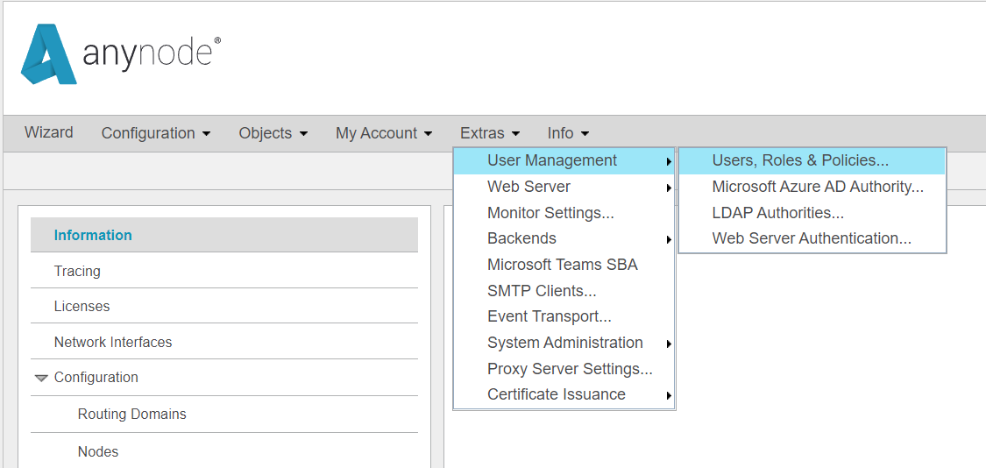Select Information in the sidebar

point(223,235)
